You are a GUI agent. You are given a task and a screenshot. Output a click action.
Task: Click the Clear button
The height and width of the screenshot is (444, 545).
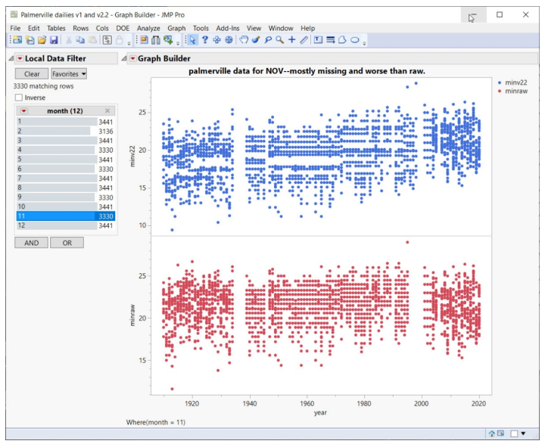pos(32,74)
